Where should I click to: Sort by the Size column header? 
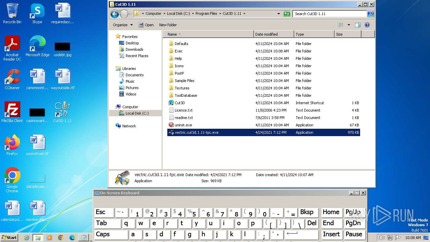pos(348,34)
